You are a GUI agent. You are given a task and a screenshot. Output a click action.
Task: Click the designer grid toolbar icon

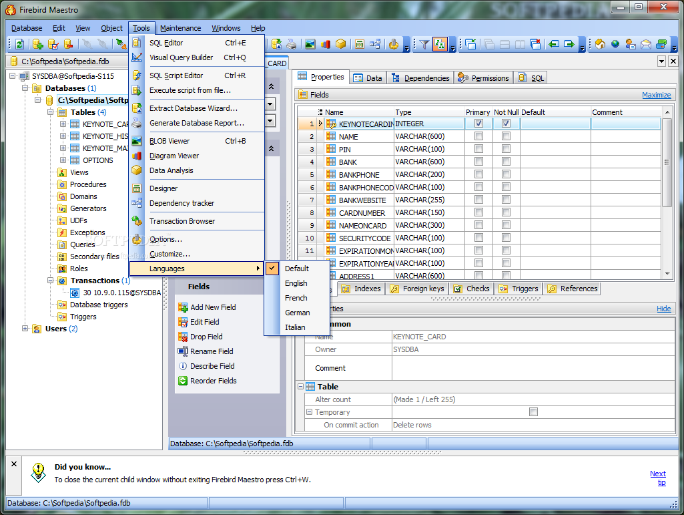(x=360, y=44)
